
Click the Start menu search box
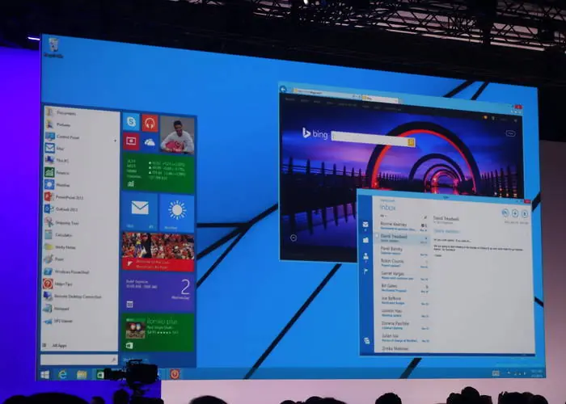pos(78,360)
